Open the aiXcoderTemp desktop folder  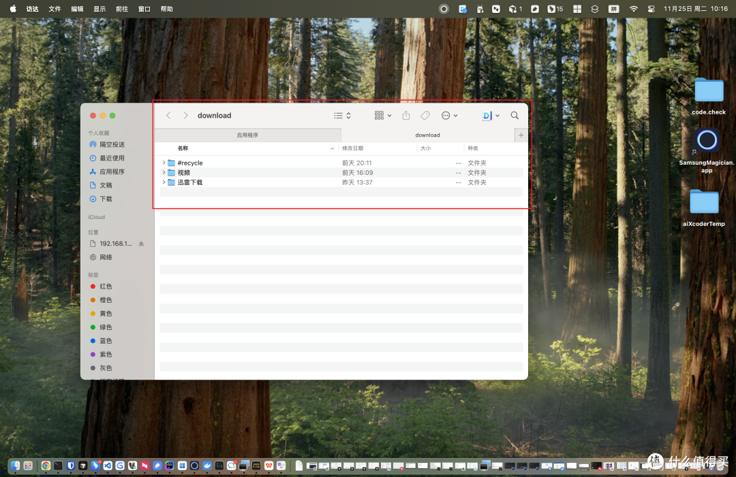(704, 208)
